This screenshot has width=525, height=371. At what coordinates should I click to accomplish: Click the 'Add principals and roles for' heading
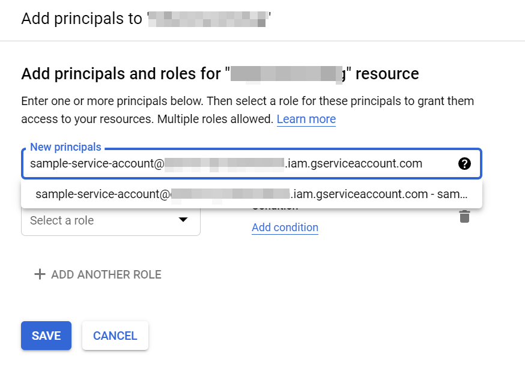tap(123, 74)
